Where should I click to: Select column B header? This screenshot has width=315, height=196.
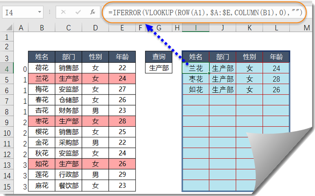42,28
